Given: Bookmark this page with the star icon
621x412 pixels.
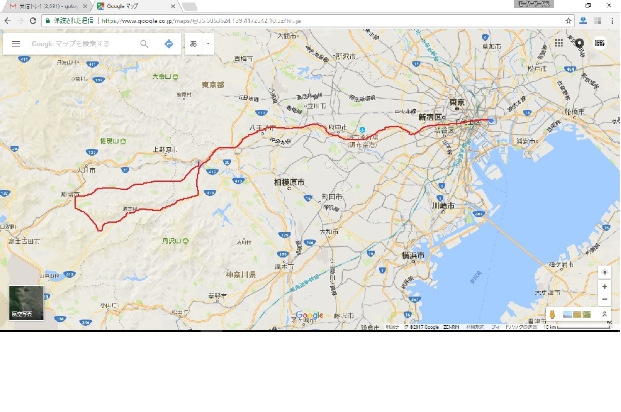Looking at the screenshot, I should [568, 20].
